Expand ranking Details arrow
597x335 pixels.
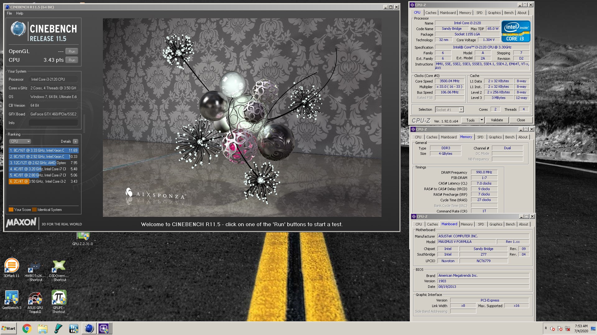75,141
